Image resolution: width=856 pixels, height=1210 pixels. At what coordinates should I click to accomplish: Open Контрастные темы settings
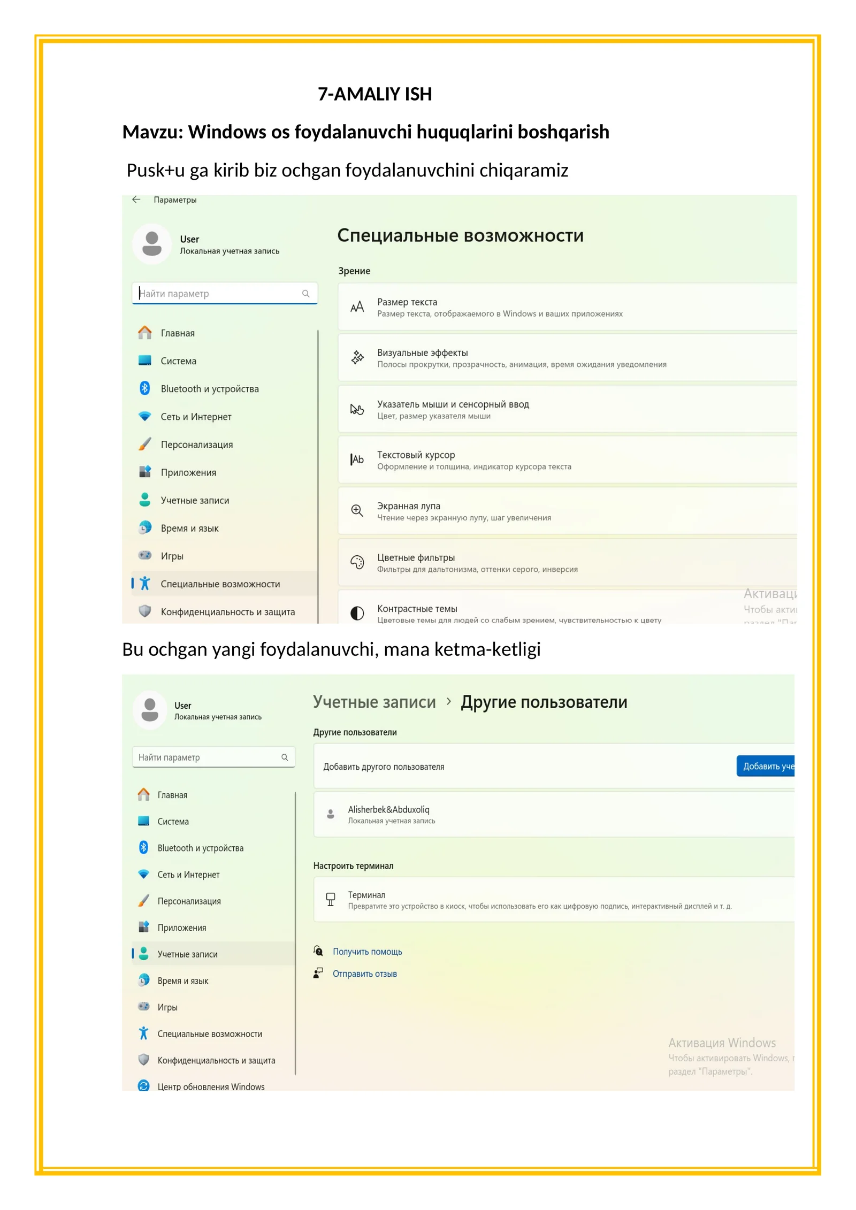click(567, 608)
